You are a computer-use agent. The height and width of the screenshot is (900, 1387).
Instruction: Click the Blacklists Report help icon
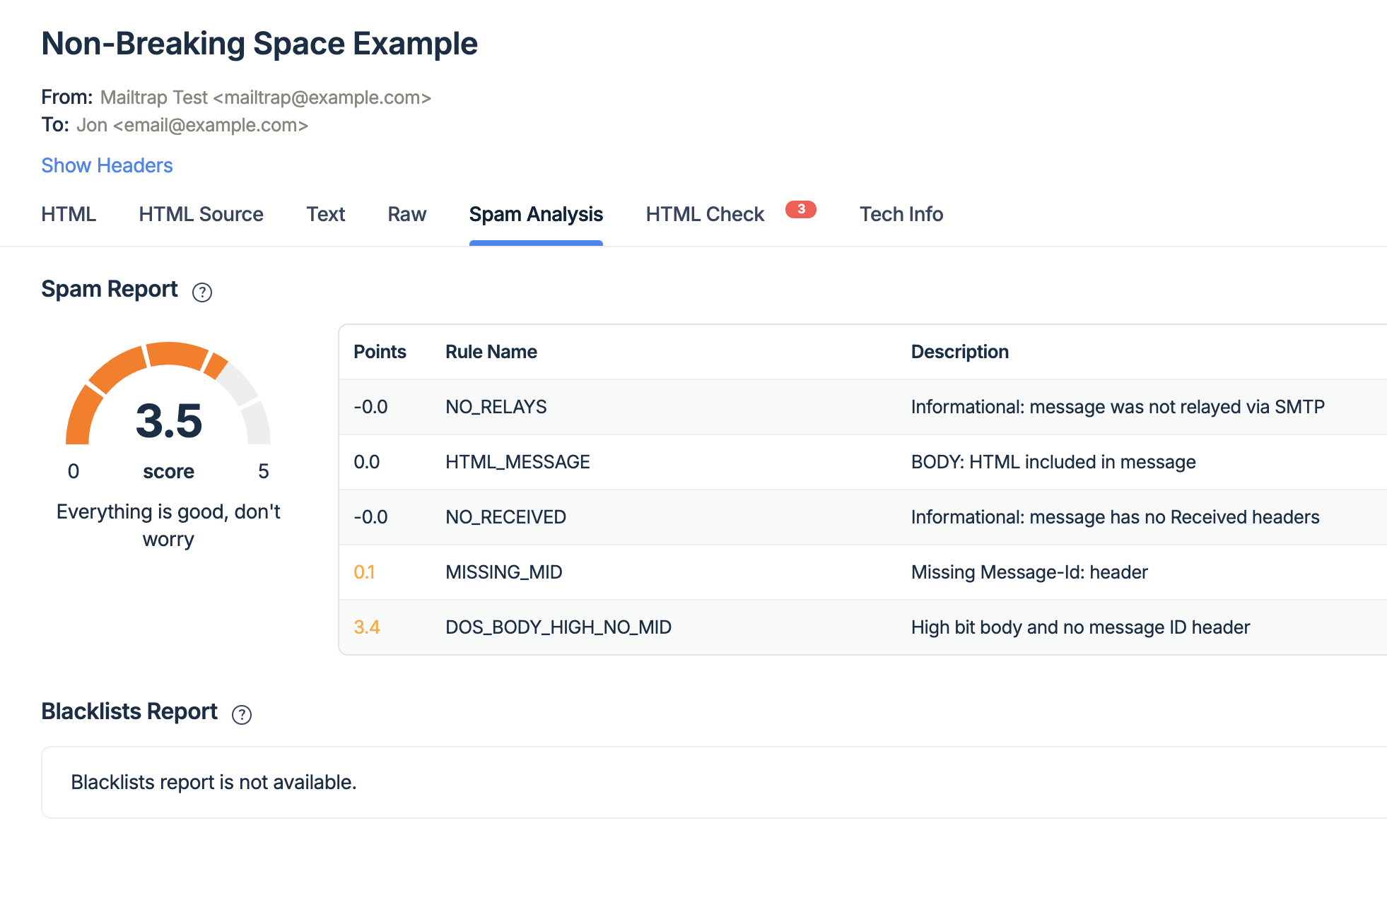[x=242, y=714]
